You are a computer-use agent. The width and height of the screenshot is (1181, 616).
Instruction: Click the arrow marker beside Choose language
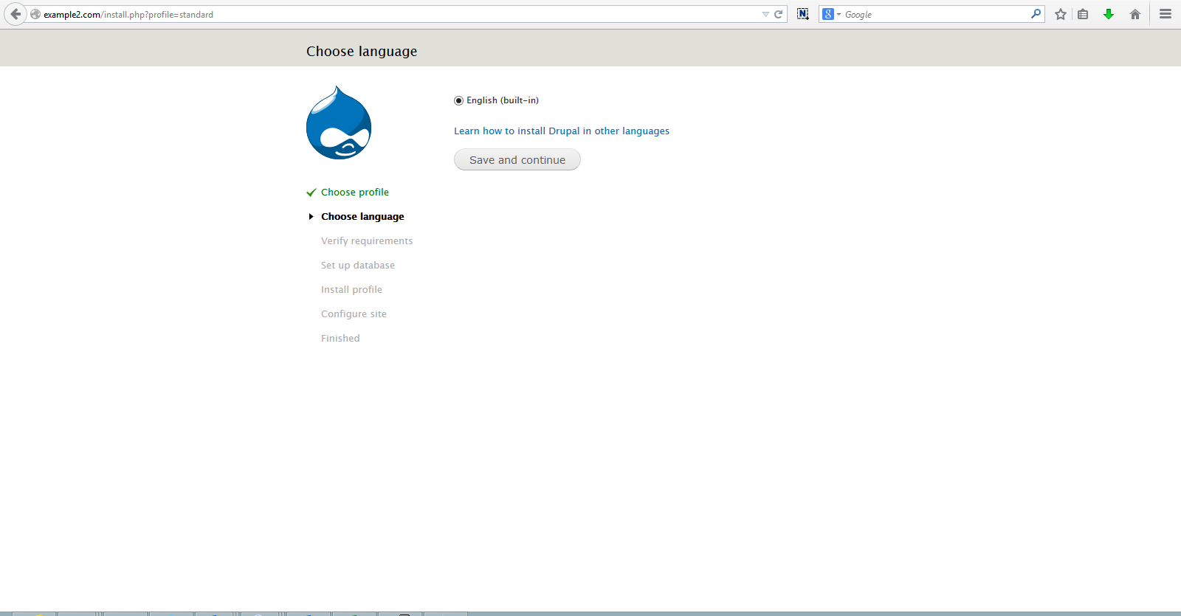coord(311,217)
